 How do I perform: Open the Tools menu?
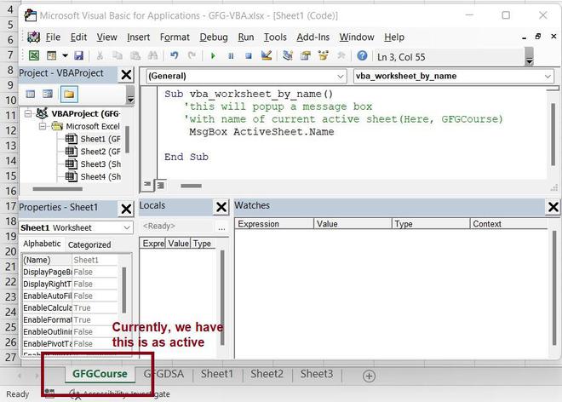(x=275, y=37)
